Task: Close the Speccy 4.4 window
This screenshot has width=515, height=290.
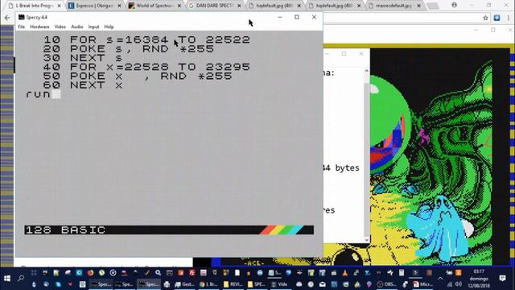Action: coord(315,17)
